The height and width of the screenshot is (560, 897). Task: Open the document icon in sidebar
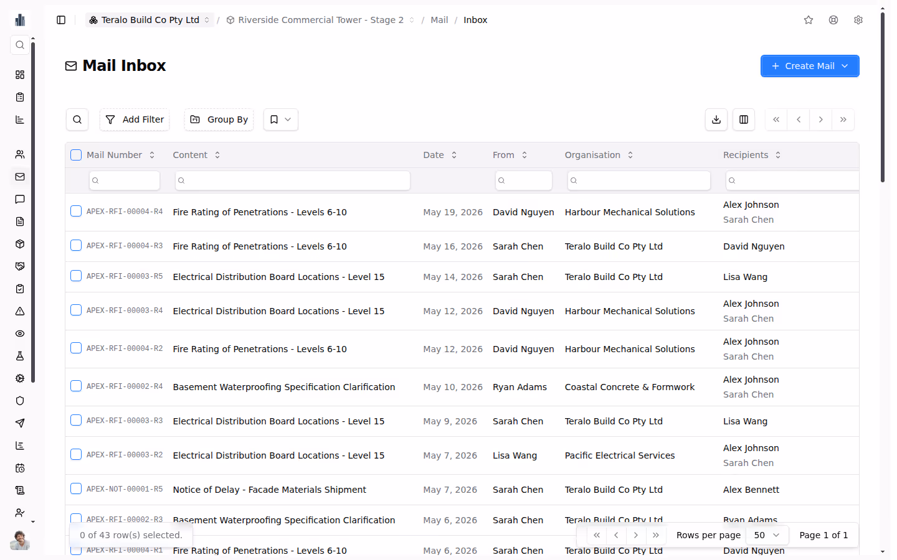click(20, 222)
